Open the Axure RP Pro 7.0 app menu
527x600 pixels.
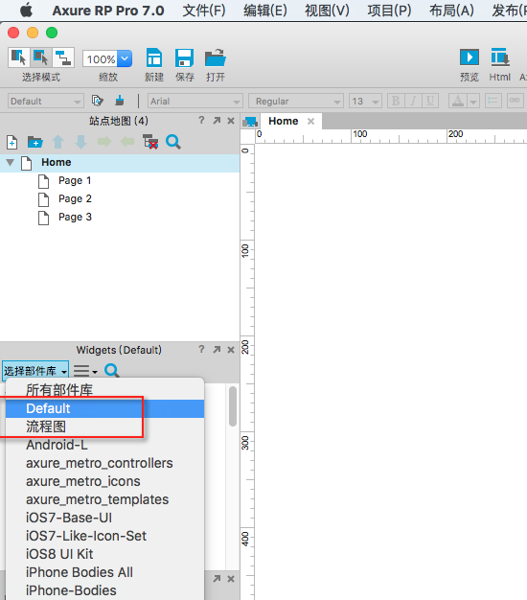pos(108,11)
